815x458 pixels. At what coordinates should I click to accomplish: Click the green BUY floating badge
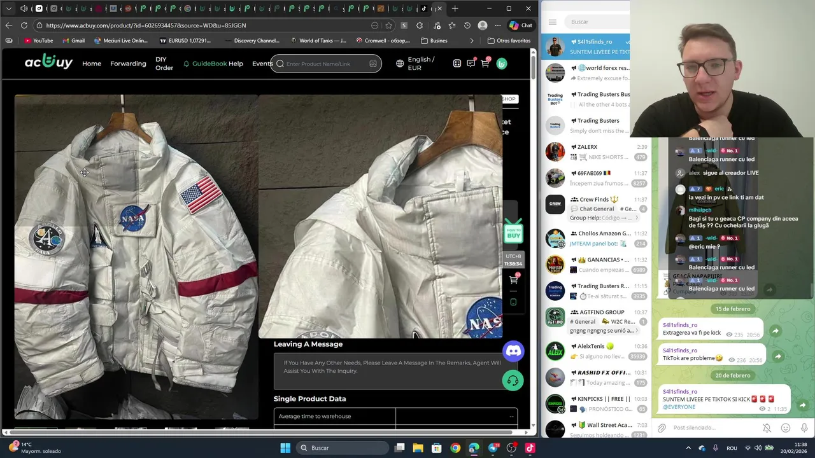513,232
